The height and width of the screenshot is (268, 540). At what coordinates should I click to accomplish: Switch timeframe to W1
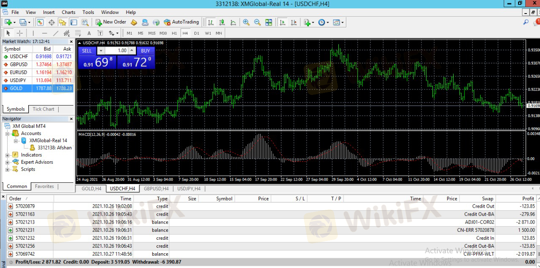tap(208, 33)
